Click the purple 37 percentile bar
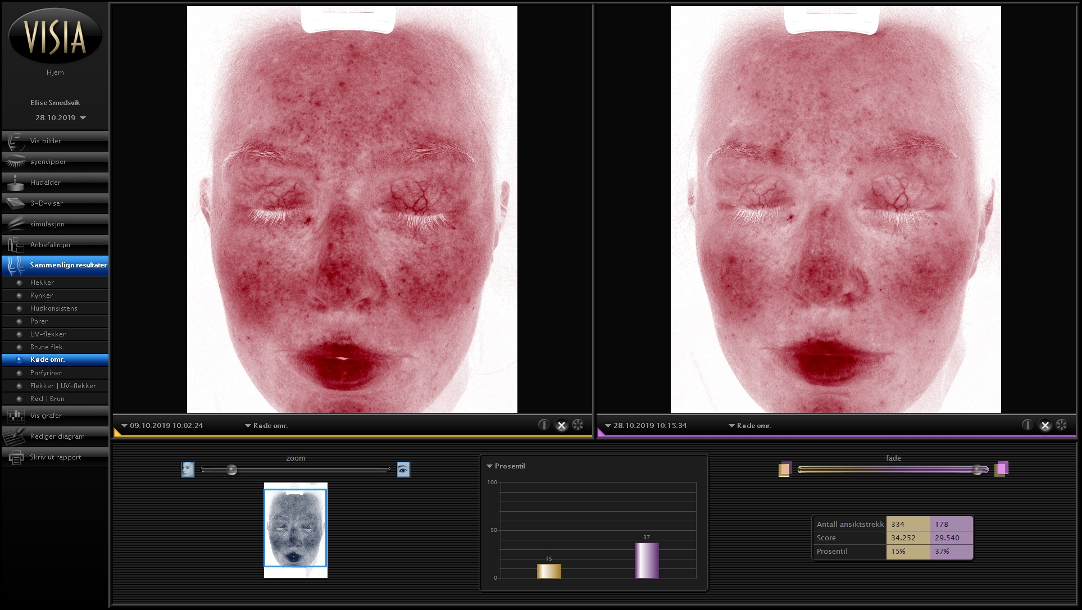The image size is (1082, 610). pyautogui.click(x=647, y=561)
